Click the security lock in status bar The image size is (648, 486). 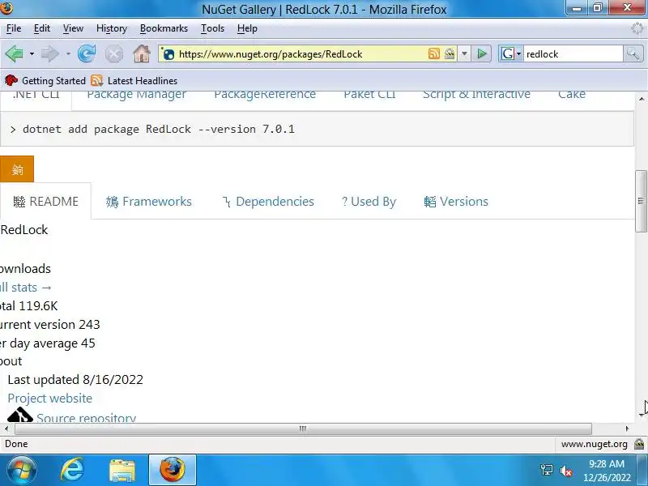coord(639,444)
